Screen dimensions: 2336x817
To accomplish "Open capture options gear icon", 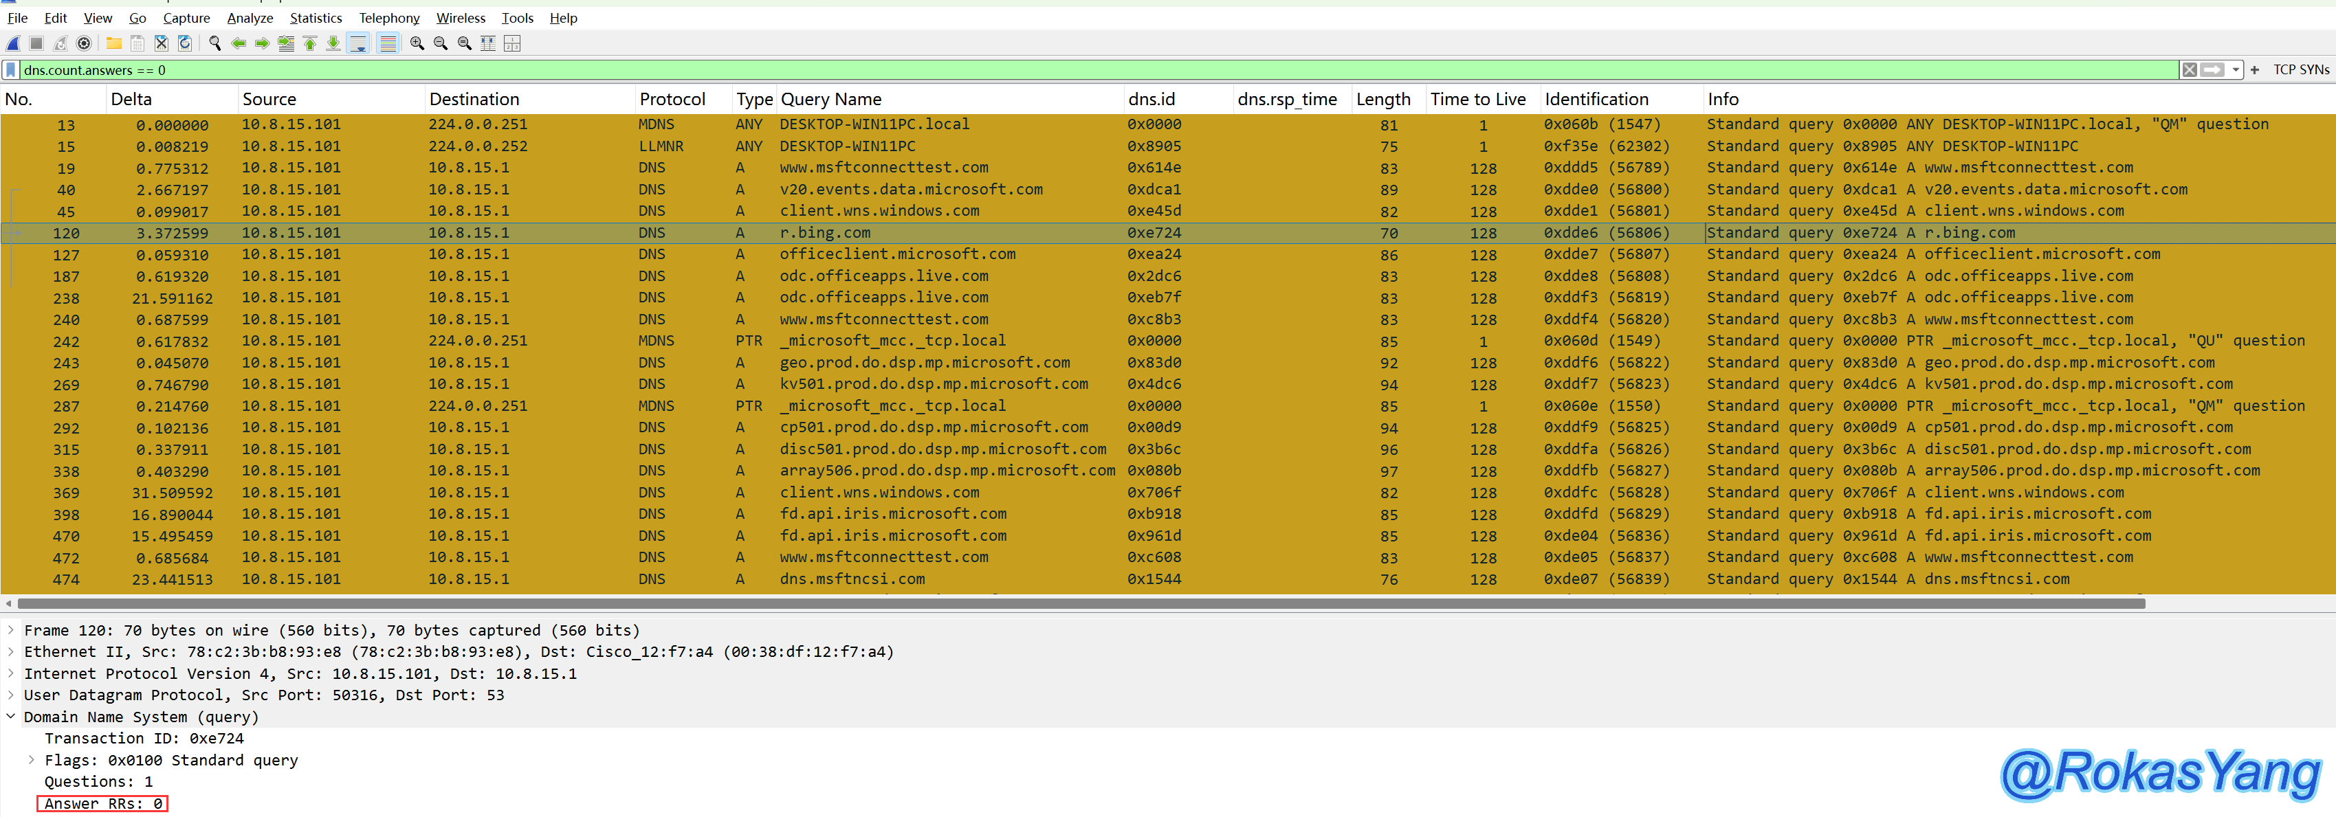I will (85, 43).
